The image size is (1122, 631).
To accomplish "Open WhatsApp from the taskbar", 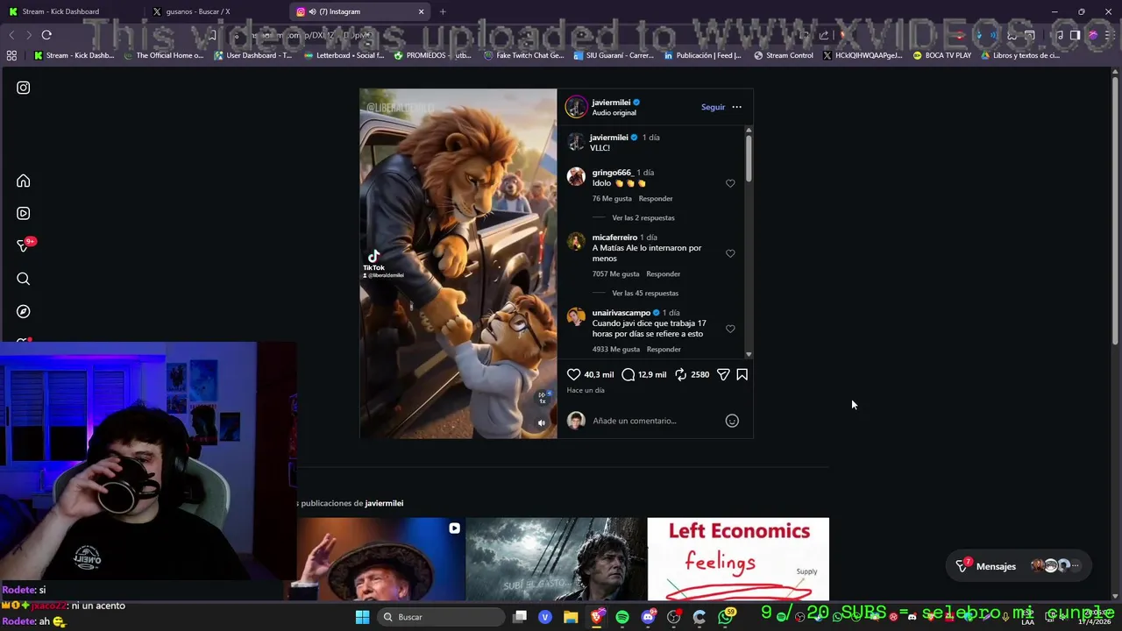I will [725, 617].
